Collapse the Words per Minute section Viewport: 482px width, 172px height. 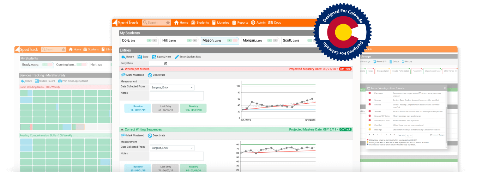122,69
